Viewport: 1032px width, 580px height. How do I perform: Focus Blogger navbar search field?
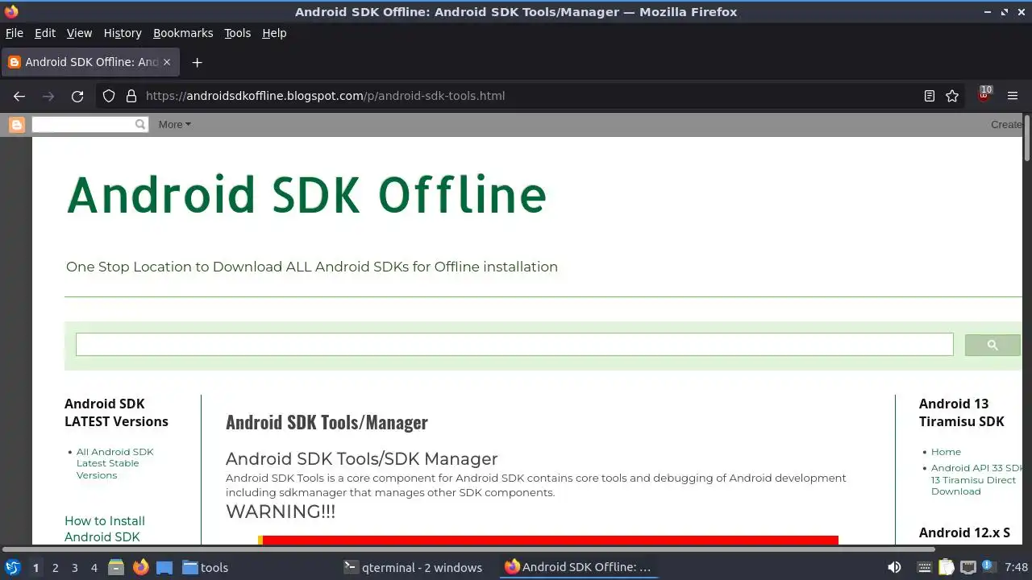82,124
